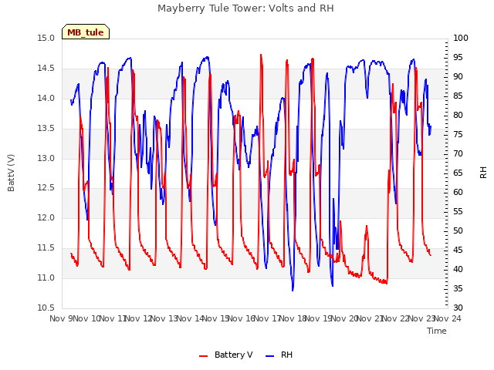Viewport: 494px width, 370px height.
Task: Click the Nov 9 date tick label
Action: (x=61, y=319)
